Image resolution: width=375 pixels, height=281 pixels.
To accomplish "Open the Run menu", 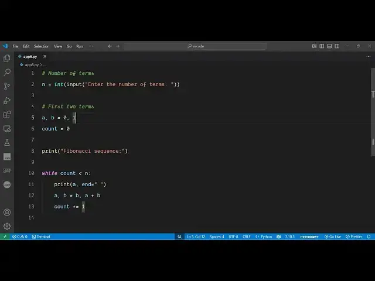I will click(80, 46).
